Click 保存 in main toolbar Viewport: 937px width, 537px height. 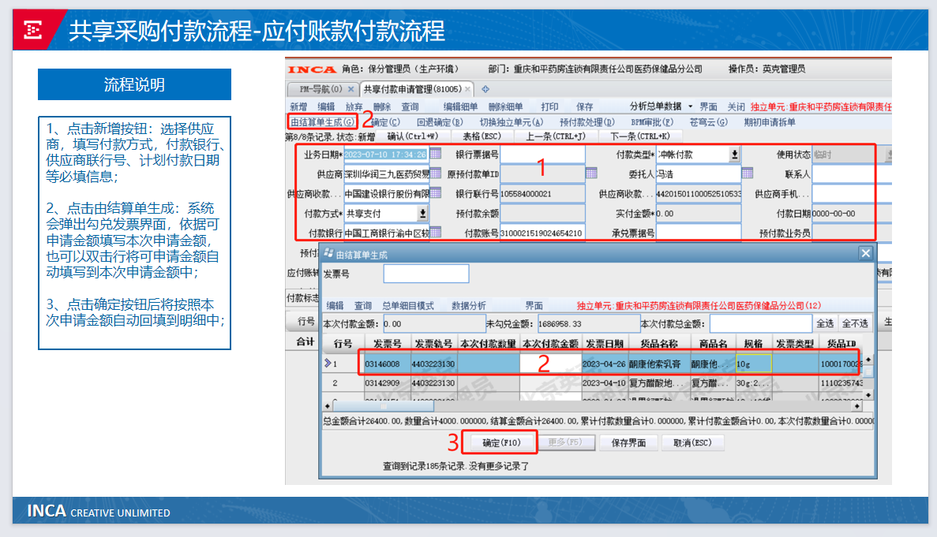coord(584,106)
